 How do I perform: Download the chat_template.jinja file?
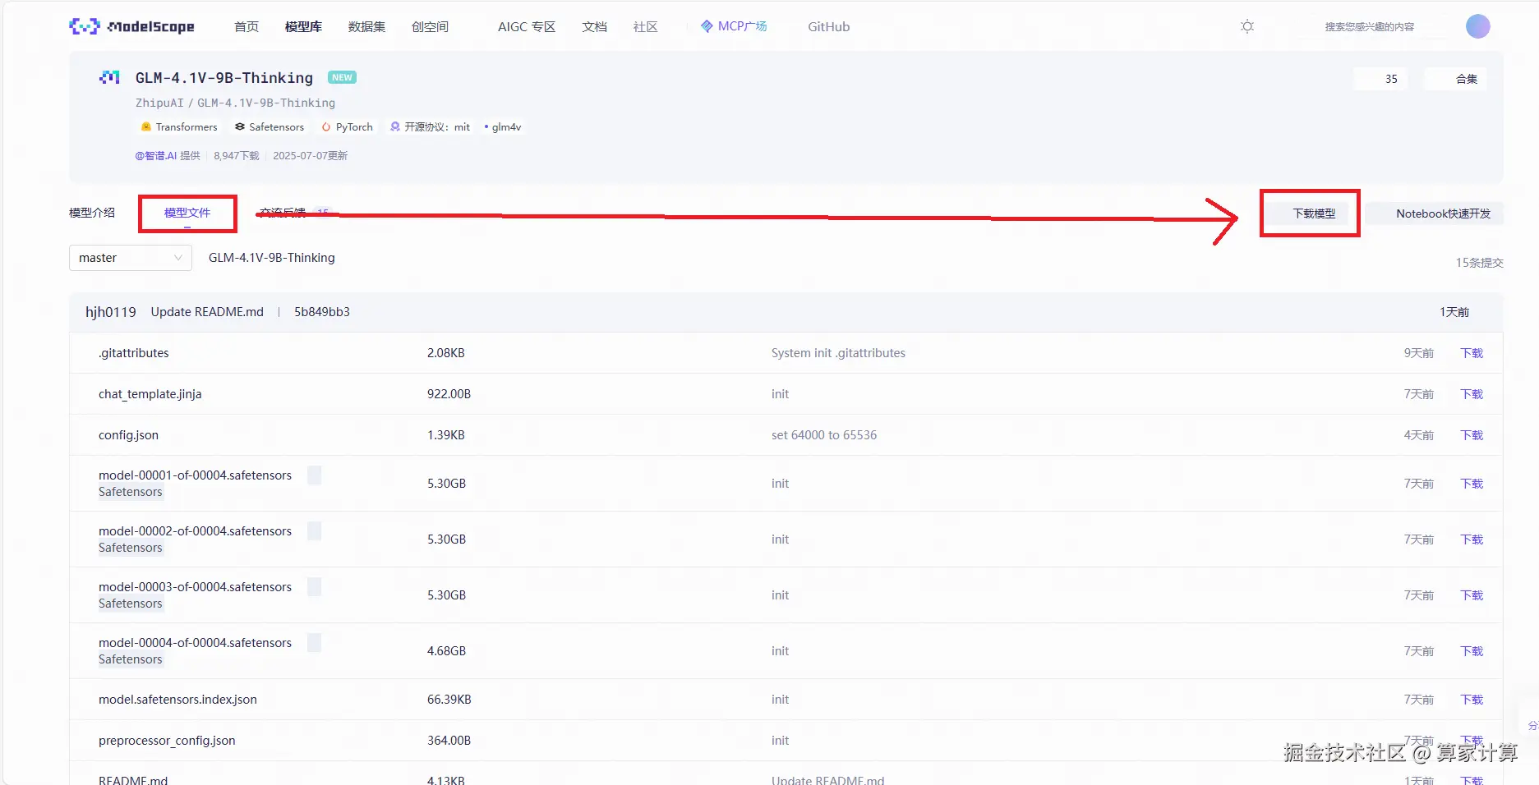1472,394
